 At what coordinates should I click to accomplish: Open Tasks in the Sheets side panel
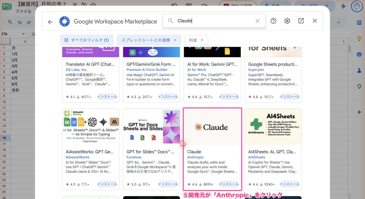coord(359,54)
